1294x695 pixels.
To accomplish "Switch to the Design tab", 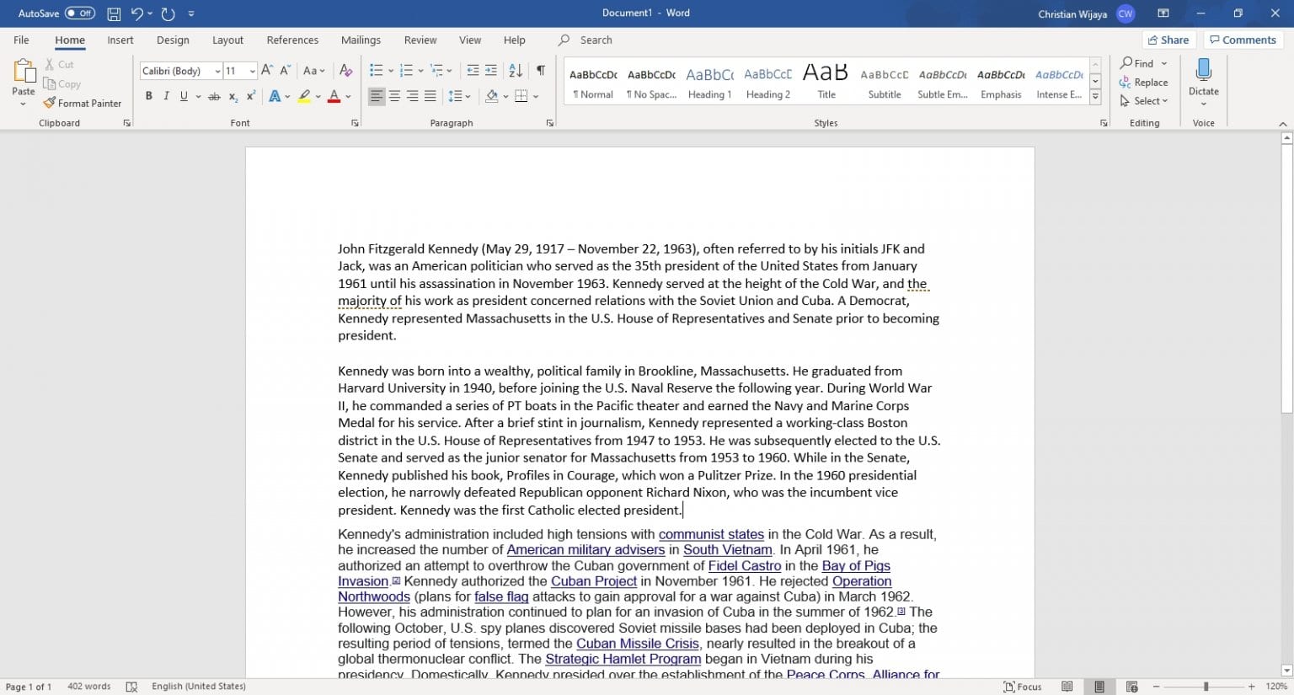I will pos(173,40).
